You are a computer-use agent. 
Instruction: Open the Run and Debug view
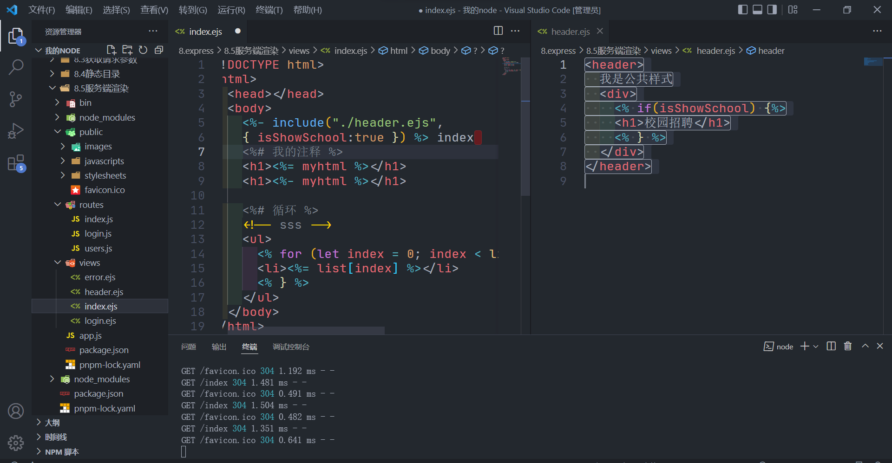(x=16, y=131)
